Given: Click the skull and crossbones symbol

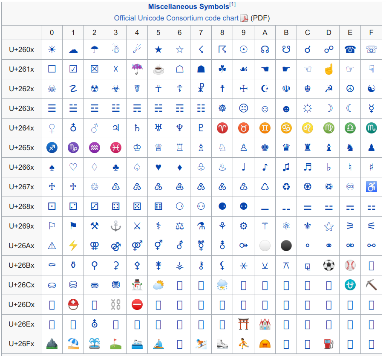Looking at the screenshot, I should click(x=52, y=89).
